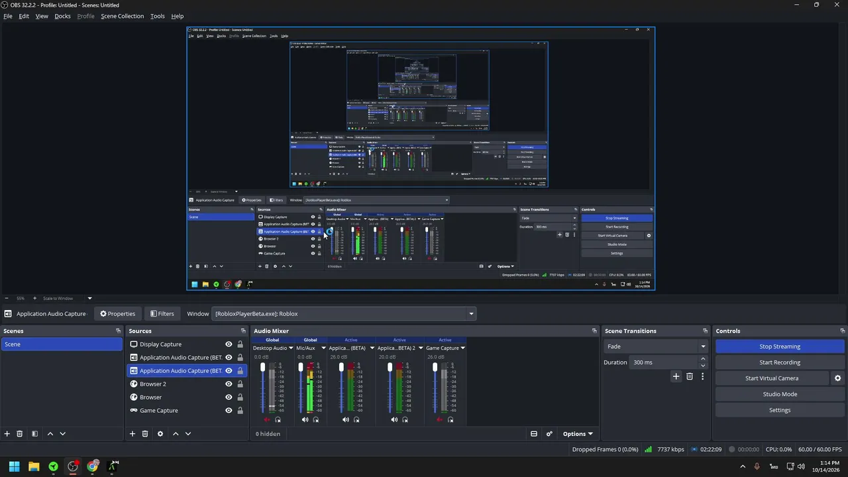The width and height of the screenshot is (848, 477).
Task: Open scene filters icon in Scenes toolbar
Action: pyautogui.click(x=34, y=434)
